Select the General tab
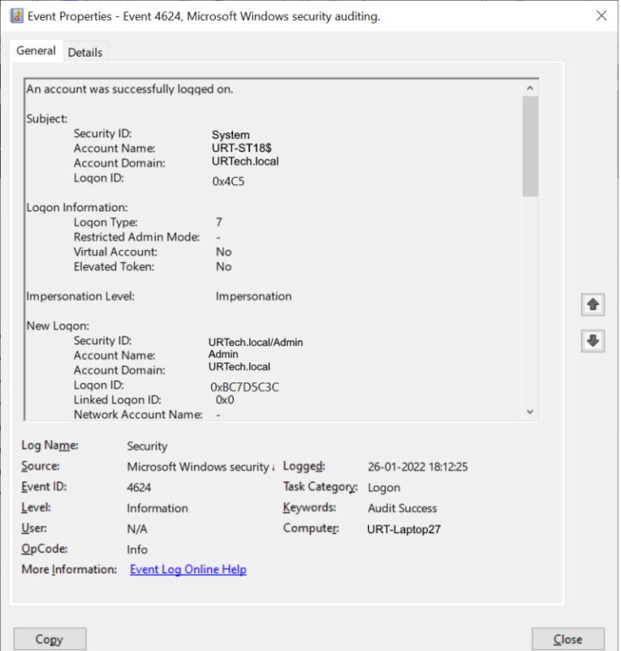 [36, 51]
